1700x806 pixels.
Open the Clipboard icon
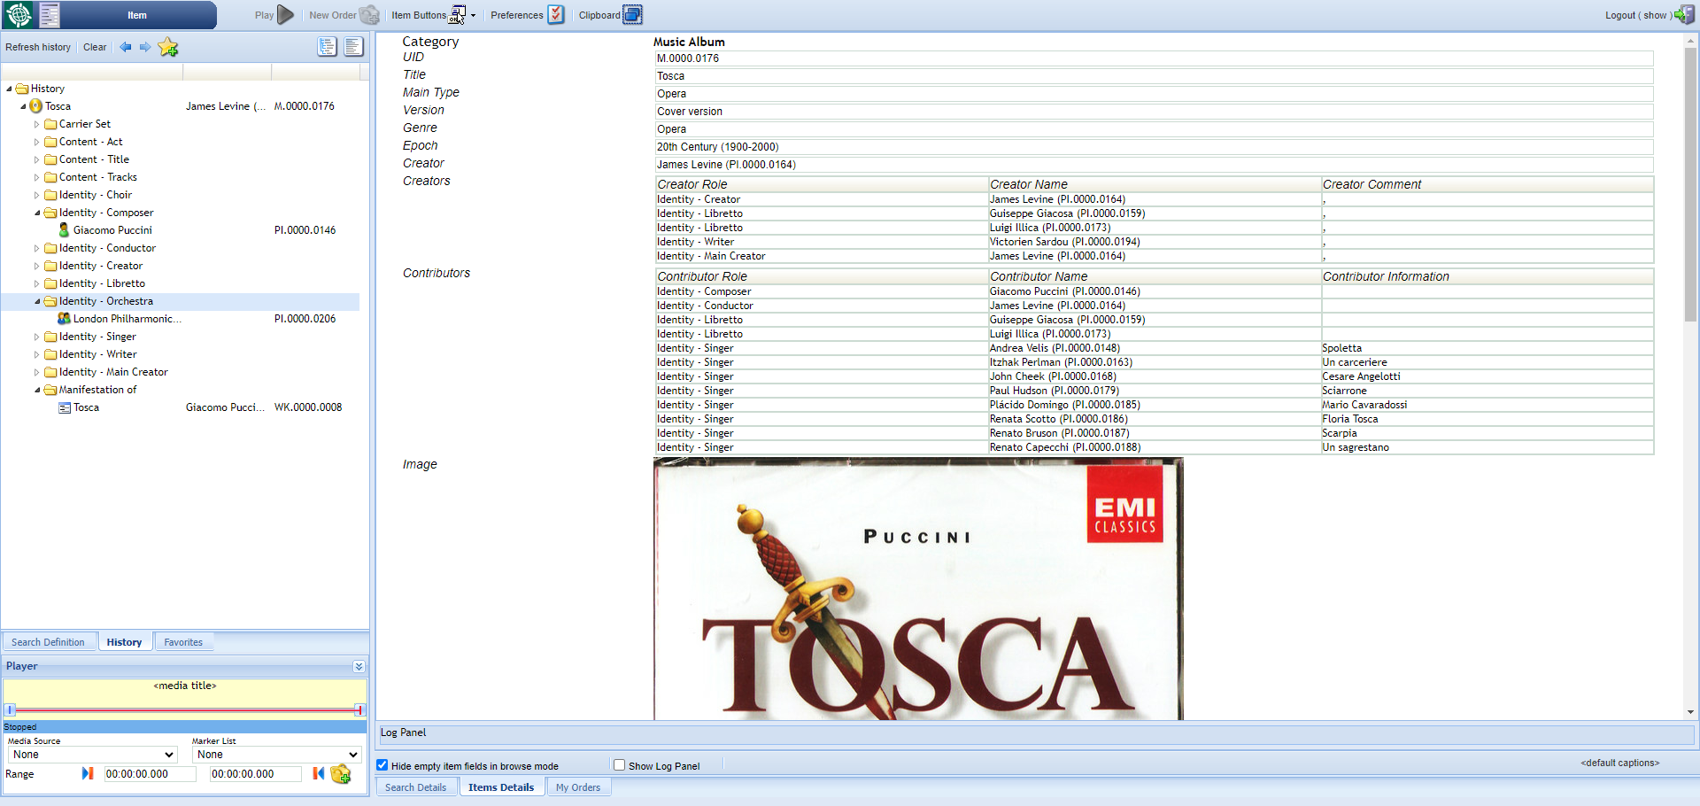point(632,15)
